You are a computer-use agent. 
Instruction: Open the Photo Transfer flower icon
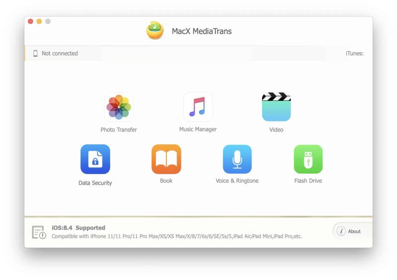[119, 107]
